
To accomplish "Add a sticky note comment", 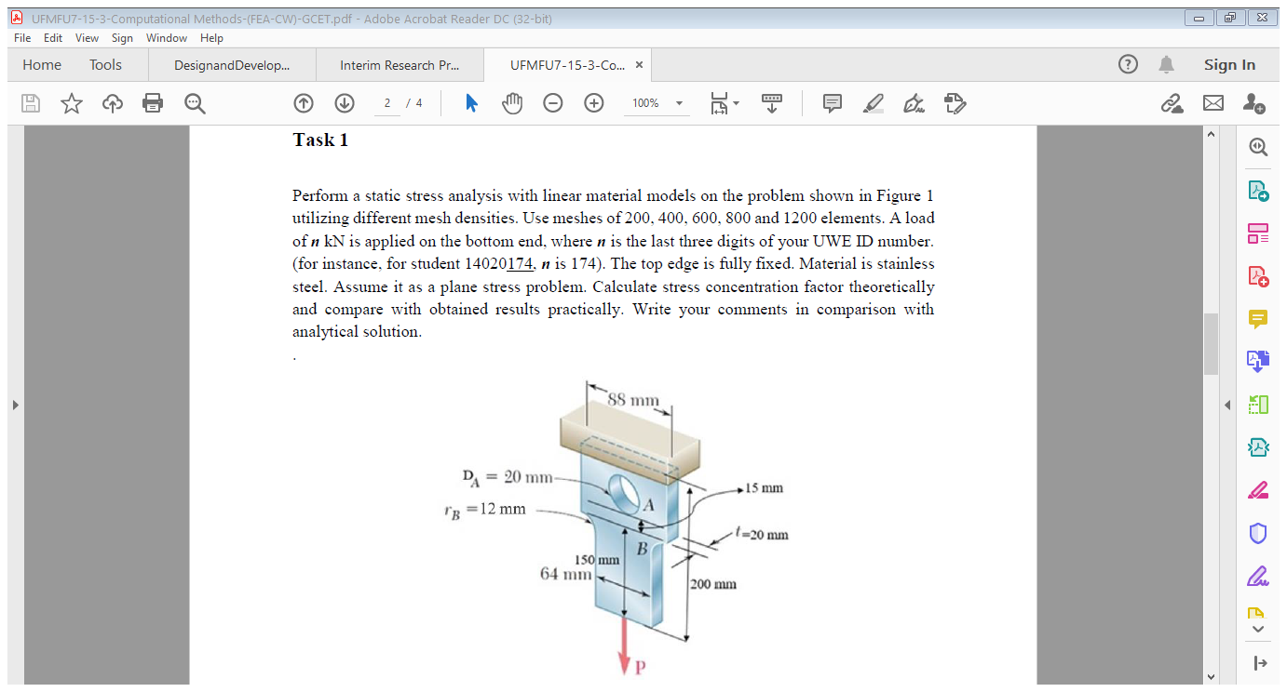I will tap(832, 103).
